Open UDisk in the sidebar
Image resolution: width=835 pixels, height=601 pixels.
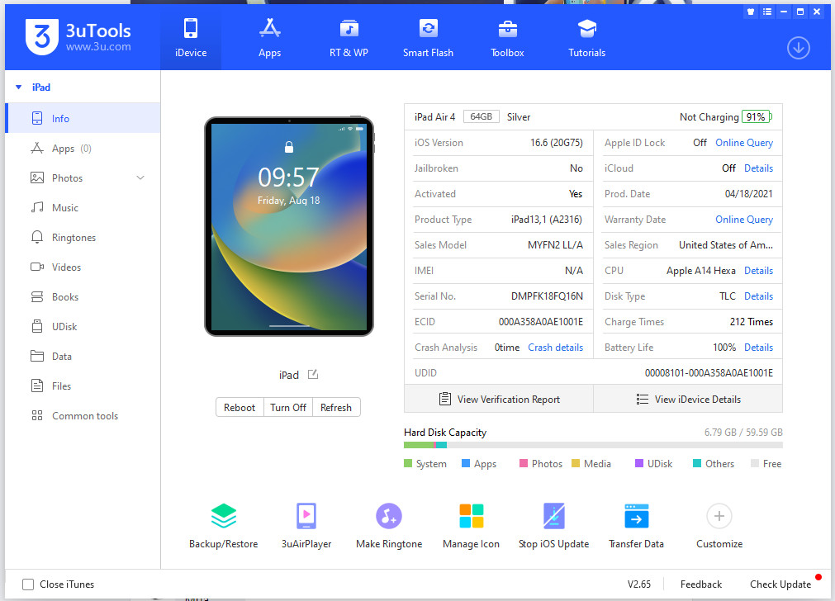click(83, 327)
